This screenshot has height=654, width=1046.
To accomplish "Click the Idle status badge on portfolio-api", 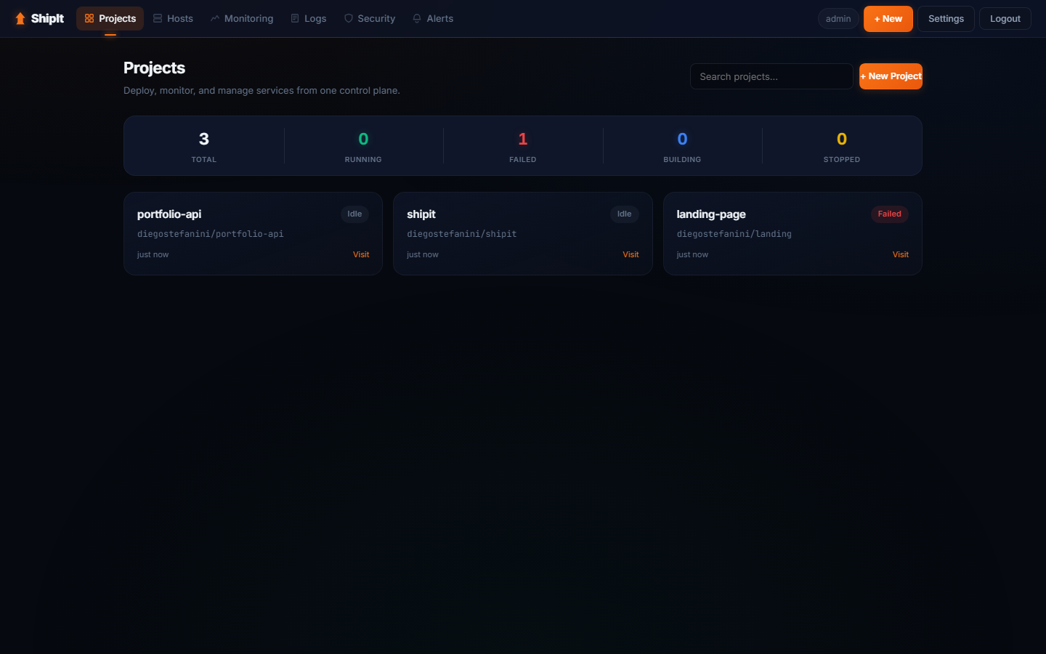I will tap(354, 214).
